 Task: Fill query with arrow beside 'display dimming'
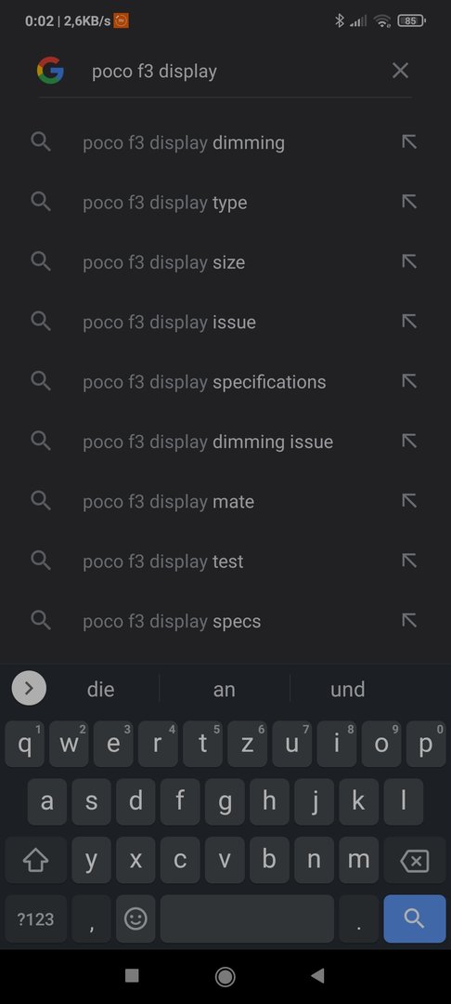coord(409,141)
